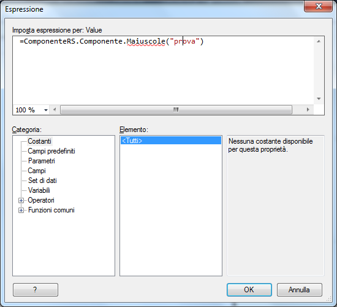Click the editor scroll up arrow
The image size is (337, 307).
pyautogui.click(x=319, y=41)
